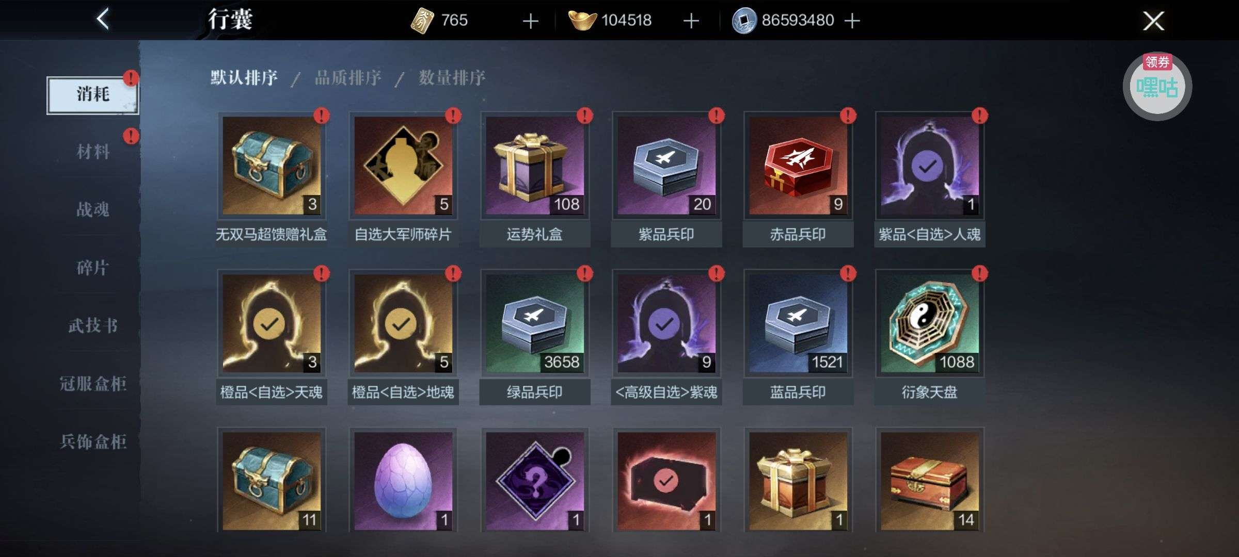1239x557 pixels.
Task: Click the 嘿咕 coupon floating button
Action: [1157, 86]
